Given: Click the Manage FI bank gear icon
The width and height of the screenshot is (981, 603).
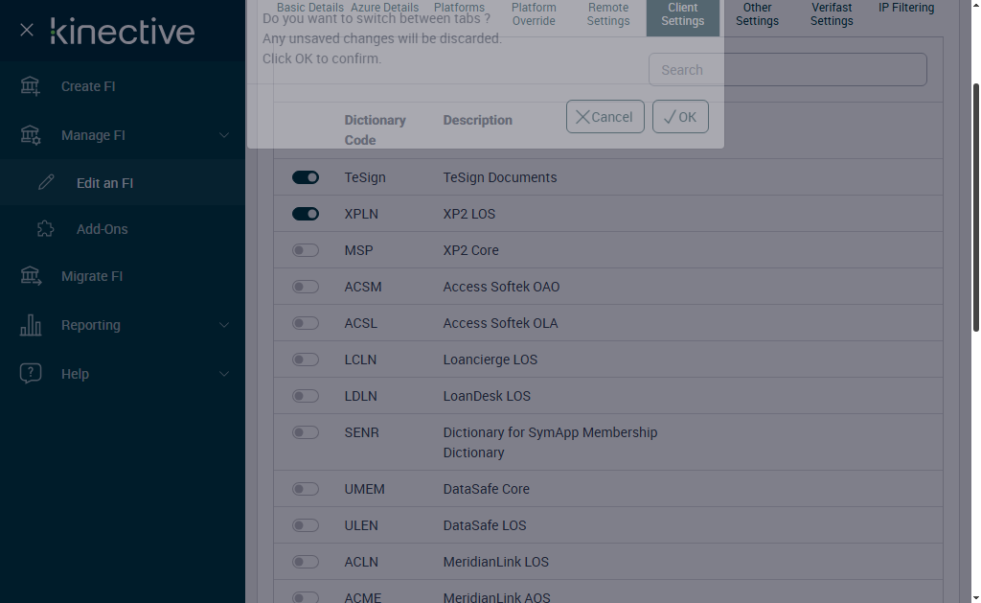Looking at the screenshot, I should [x=30, y=135].
